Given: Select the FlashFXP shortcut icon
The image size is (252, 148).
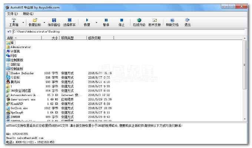Looking at the screenshot, I should 8,104.
